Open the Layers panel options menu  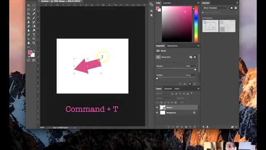(198, 89)
